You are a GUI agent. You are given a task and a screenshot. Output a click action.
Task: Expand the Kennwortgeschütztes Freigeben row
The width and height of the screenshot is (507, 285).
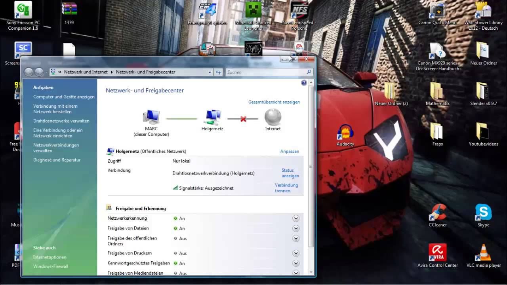(295, 263)
